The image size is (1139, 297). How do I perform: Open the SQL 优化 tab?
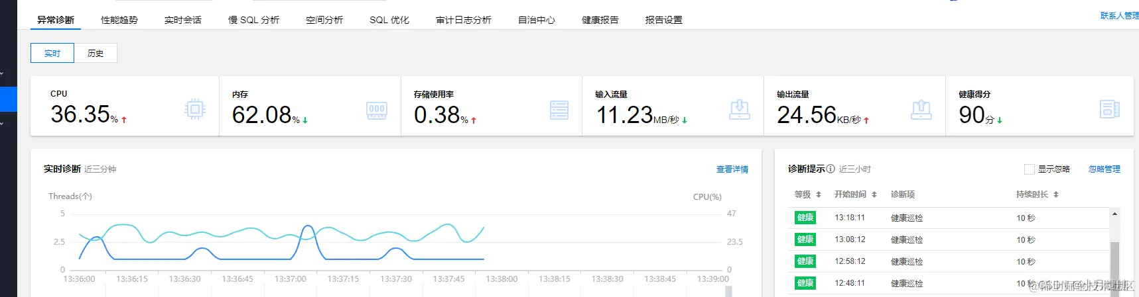point(389,20)
